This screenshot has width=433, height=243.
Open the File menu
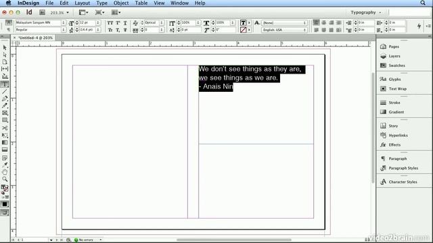pos(49,3)
